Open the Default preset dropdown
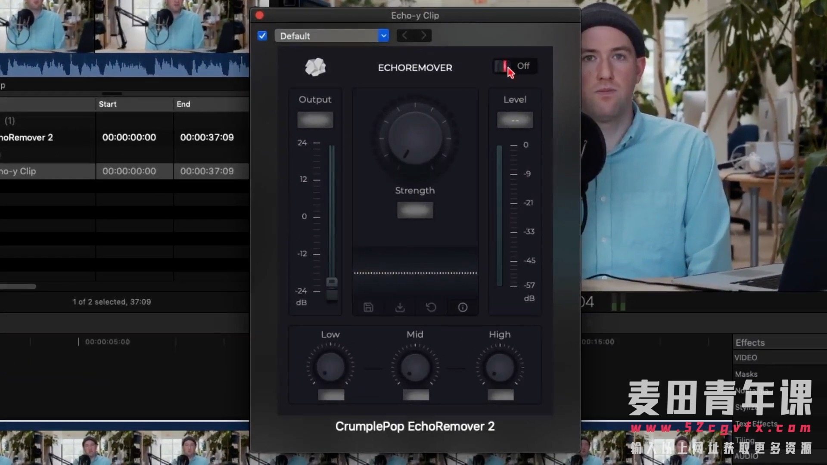 332,36
